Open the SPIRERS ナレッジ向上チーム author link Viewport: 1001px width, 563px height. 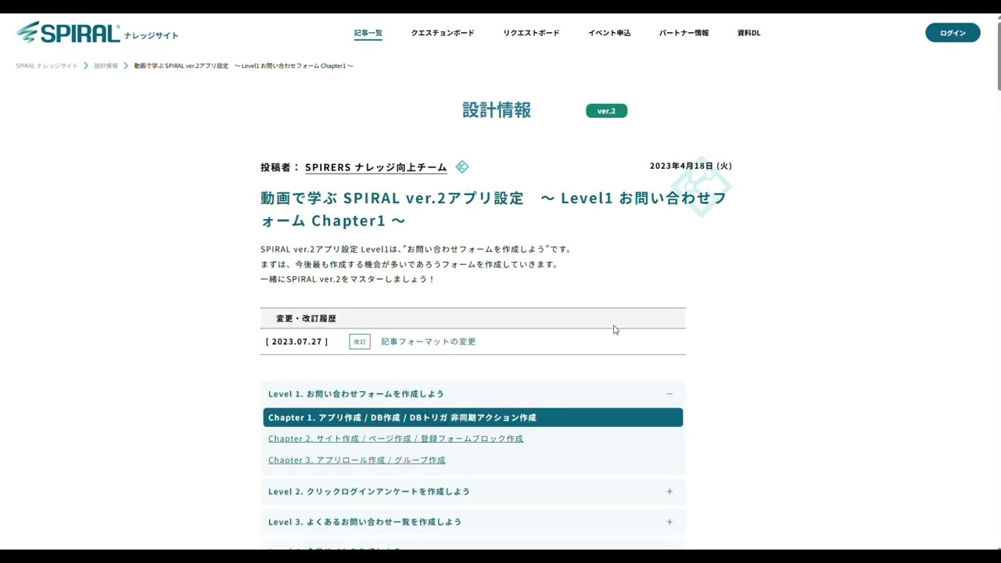376,167
